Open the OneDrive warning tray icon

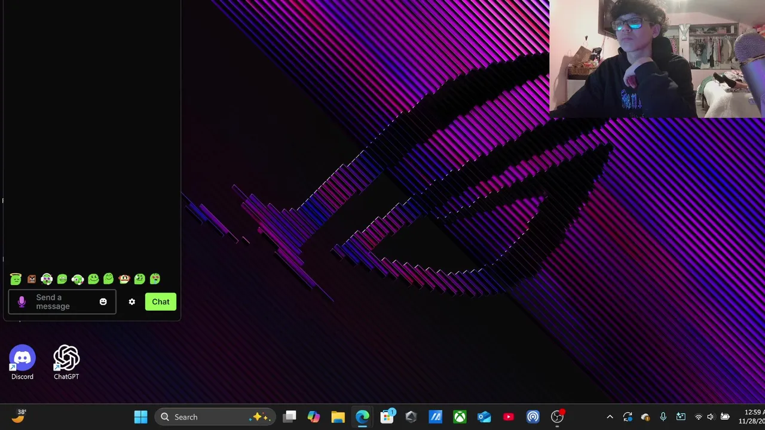[645, 417]
